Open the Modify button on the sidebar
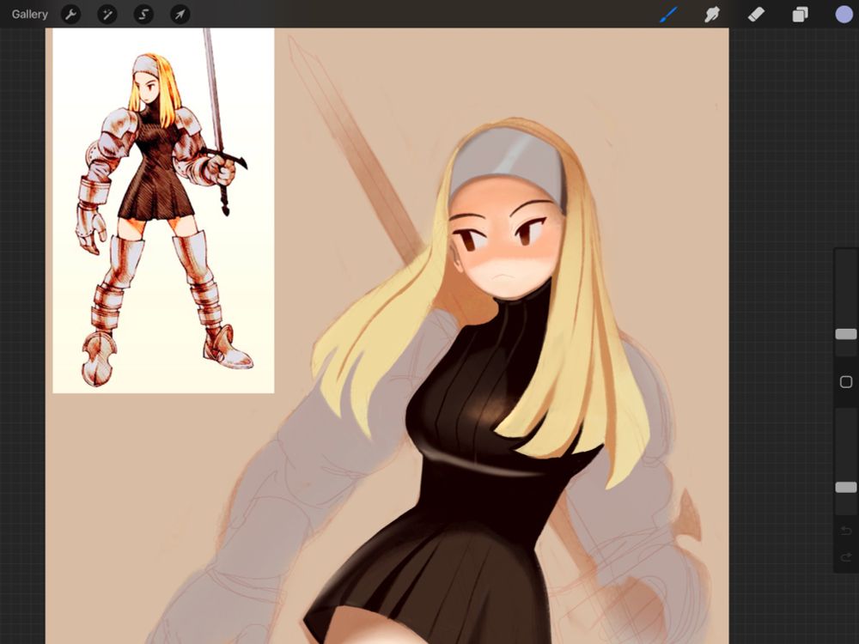 pos(848,381)
